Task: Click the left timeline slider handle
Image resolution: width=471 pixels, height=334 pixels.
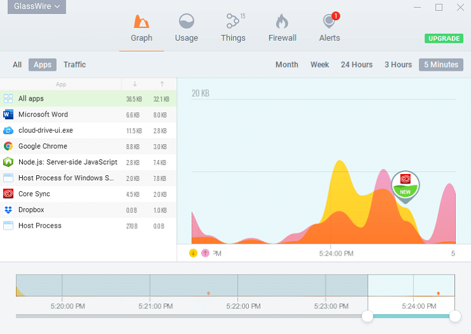Action: coord(367,316)
